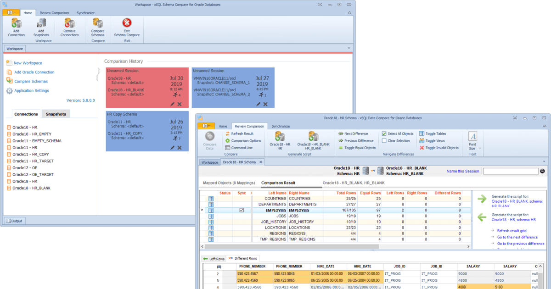Open Synchronize tab in Schema Compare window
Viewport: 551px width, 289px height.
point(85,13)
